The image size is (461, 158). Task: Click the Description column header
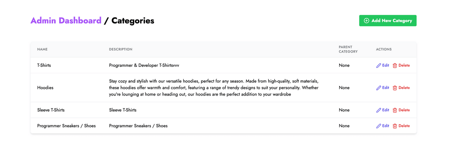121,49
